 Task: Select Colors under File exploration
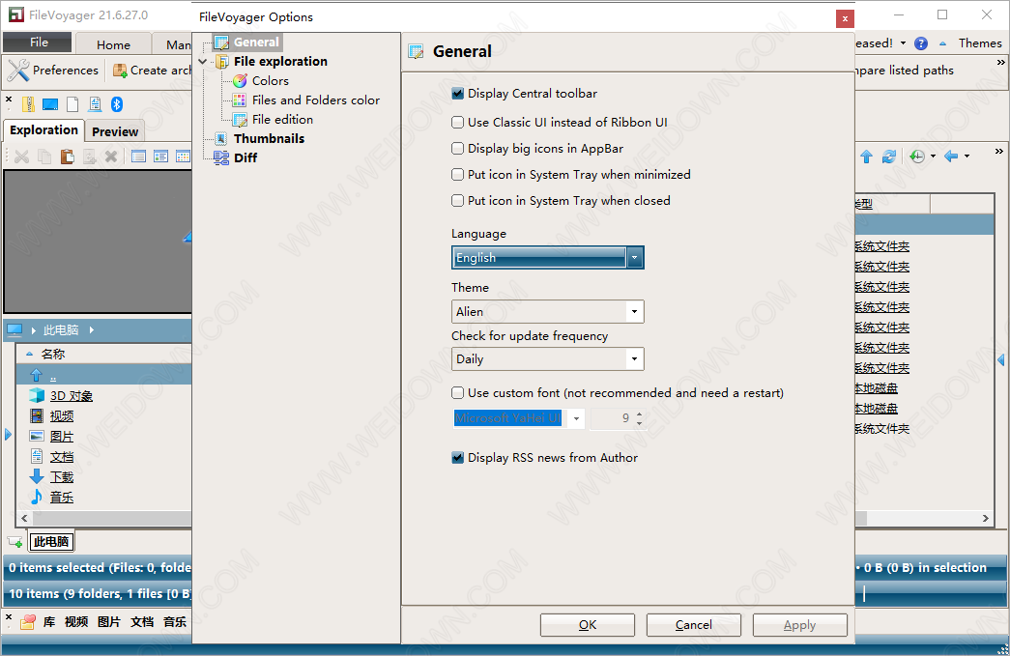click(x=270, y=81)
